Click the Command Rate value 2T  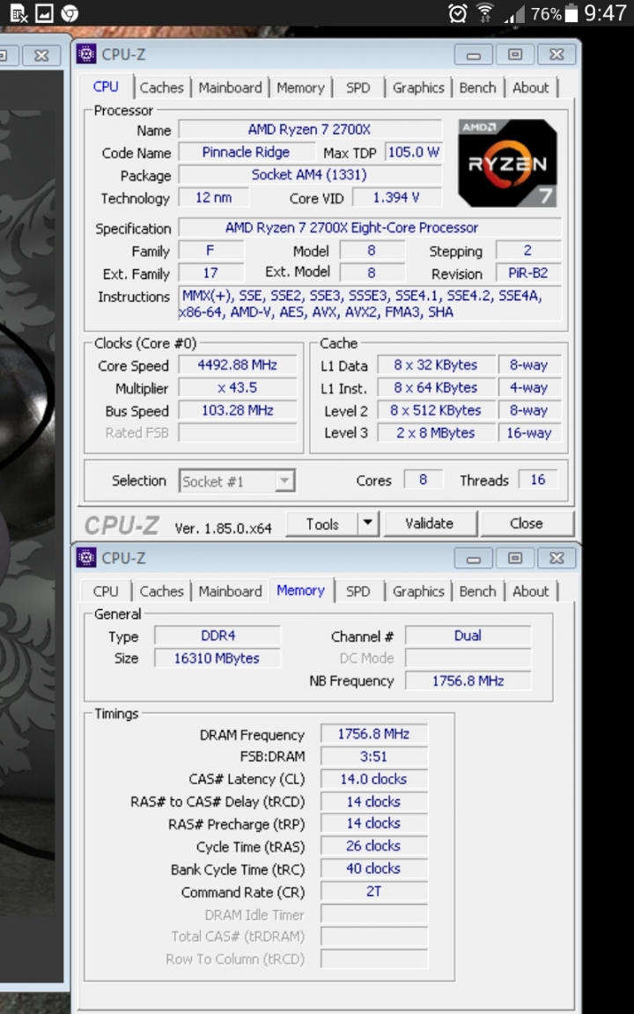374,891
